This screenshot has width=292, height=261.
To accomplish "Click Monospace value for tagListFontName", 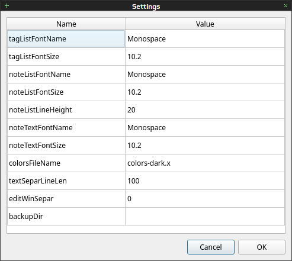I will pos(205,39).
